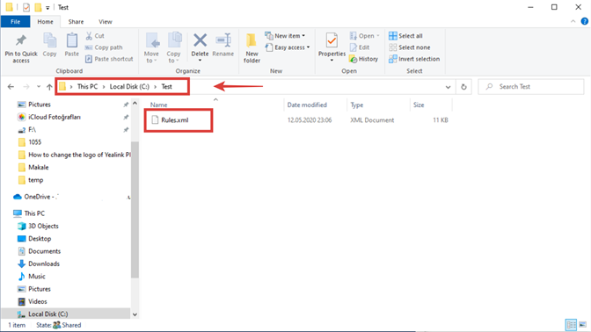The height and width of the screenshot is (332, 591).
Task: Go up one folder level
Action: pyautogui.click(x=49, y=87)
